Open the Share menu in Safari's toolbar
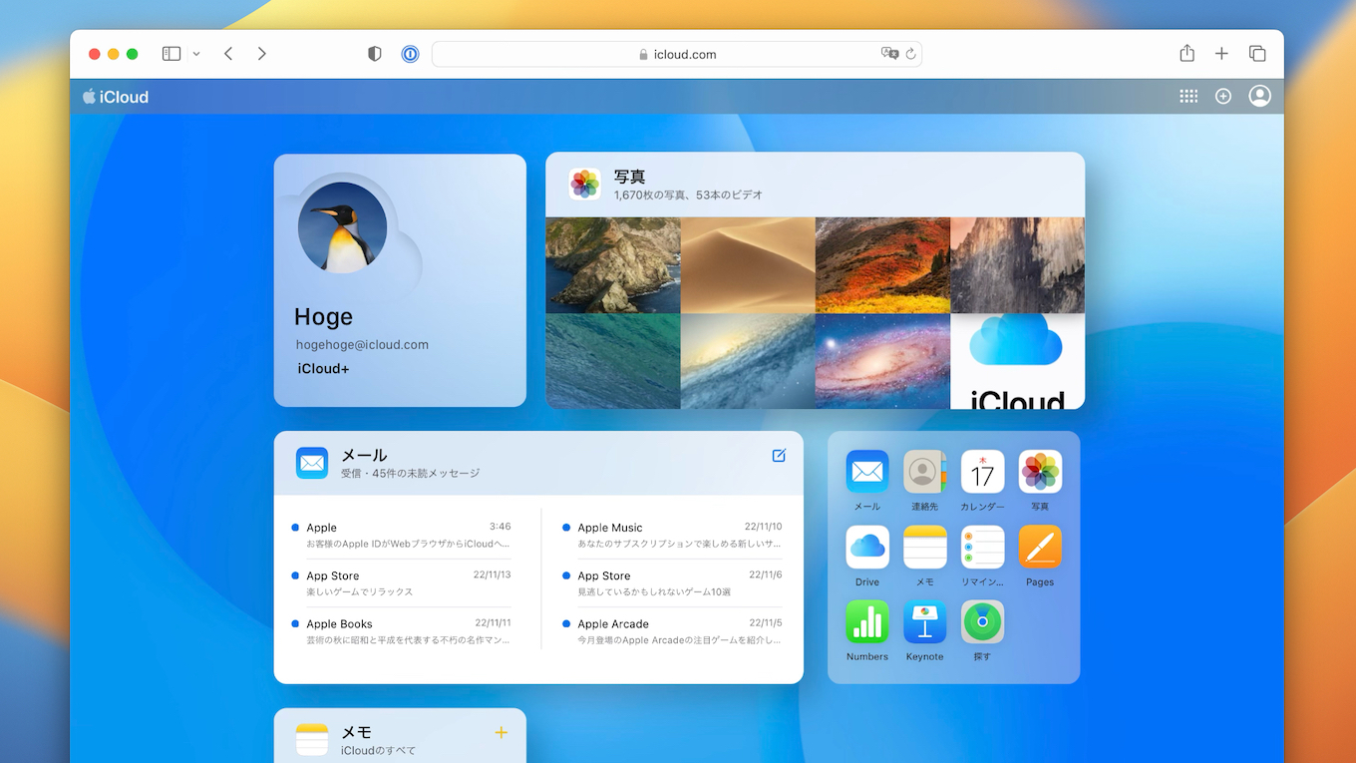1356x763 pixels. pyautogui.click(x=1186, y=53)
